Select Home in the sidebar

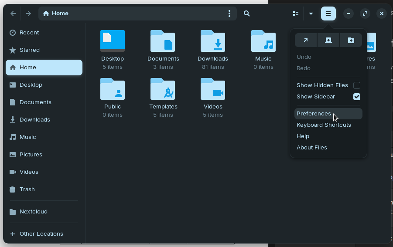[44, 68]
